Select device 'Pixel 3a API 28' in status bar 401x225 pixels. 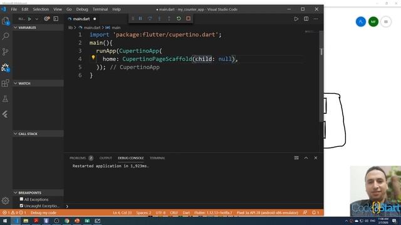[268, 212]
